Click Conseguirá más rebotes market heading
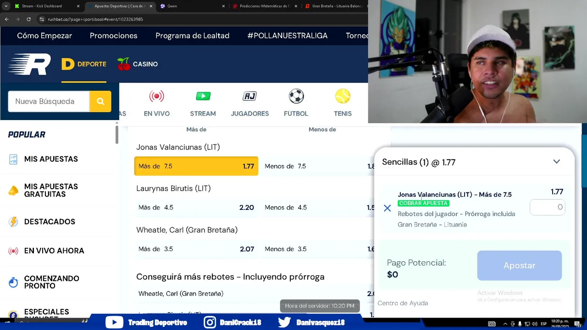This screenshot has height=330, width=587. pos(230,277)
